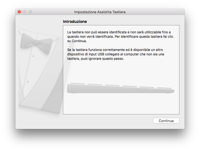200x151 pixels.
Task: Click empty white area below the keyboard illustration
Action: 121,104
